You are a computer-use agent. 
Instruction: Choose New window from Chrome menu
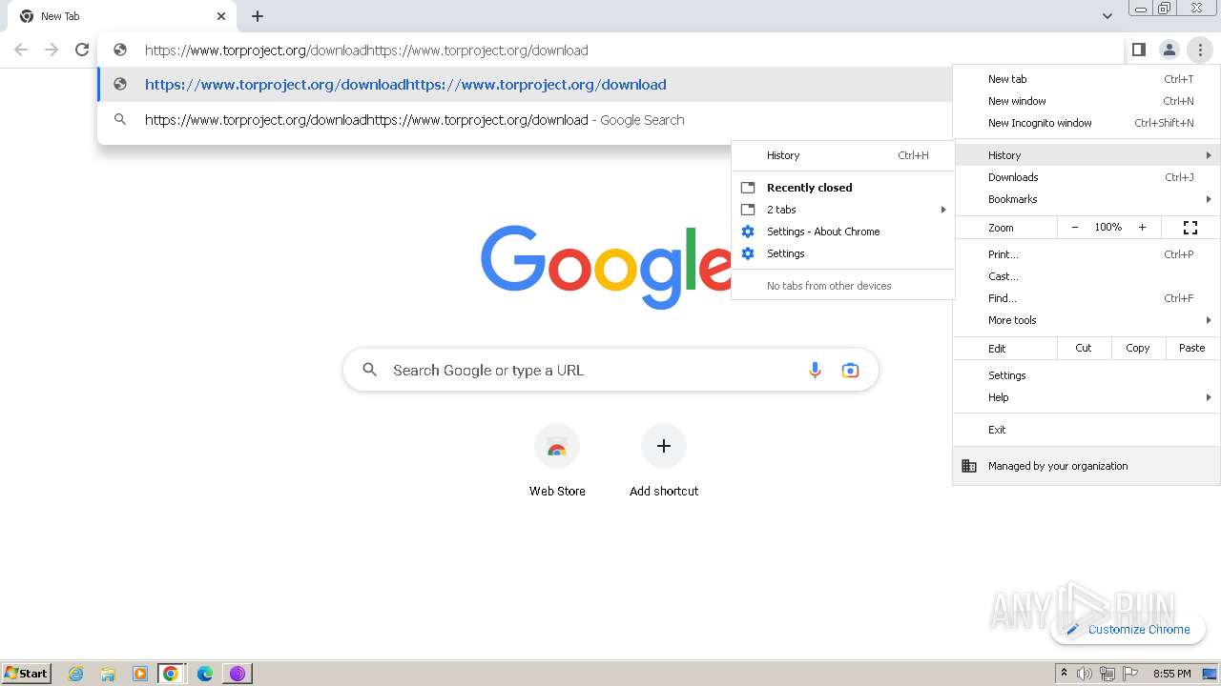(x=1086, y=101)
